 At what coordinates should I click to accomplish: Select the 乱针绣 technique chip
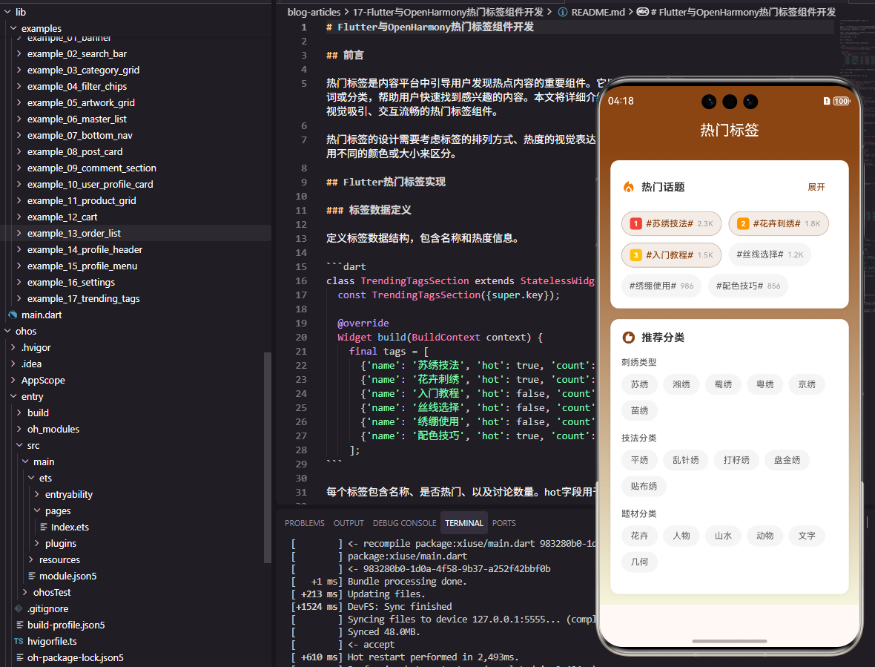pos(686,460)
